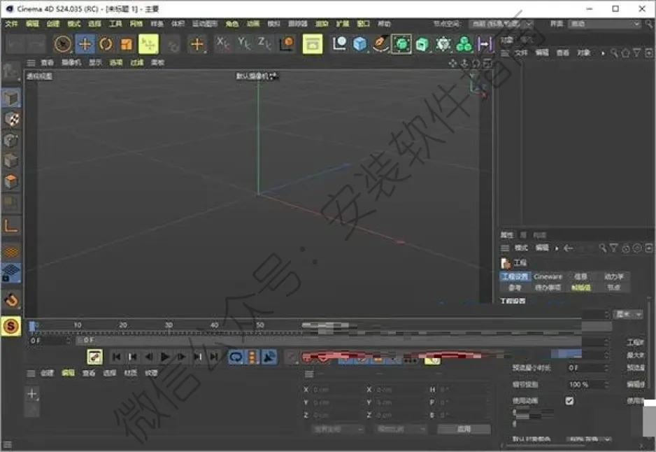Open the 文件 menu in menu bar
The width and height of the screenshot is (656, 452).
coord(11,24)
